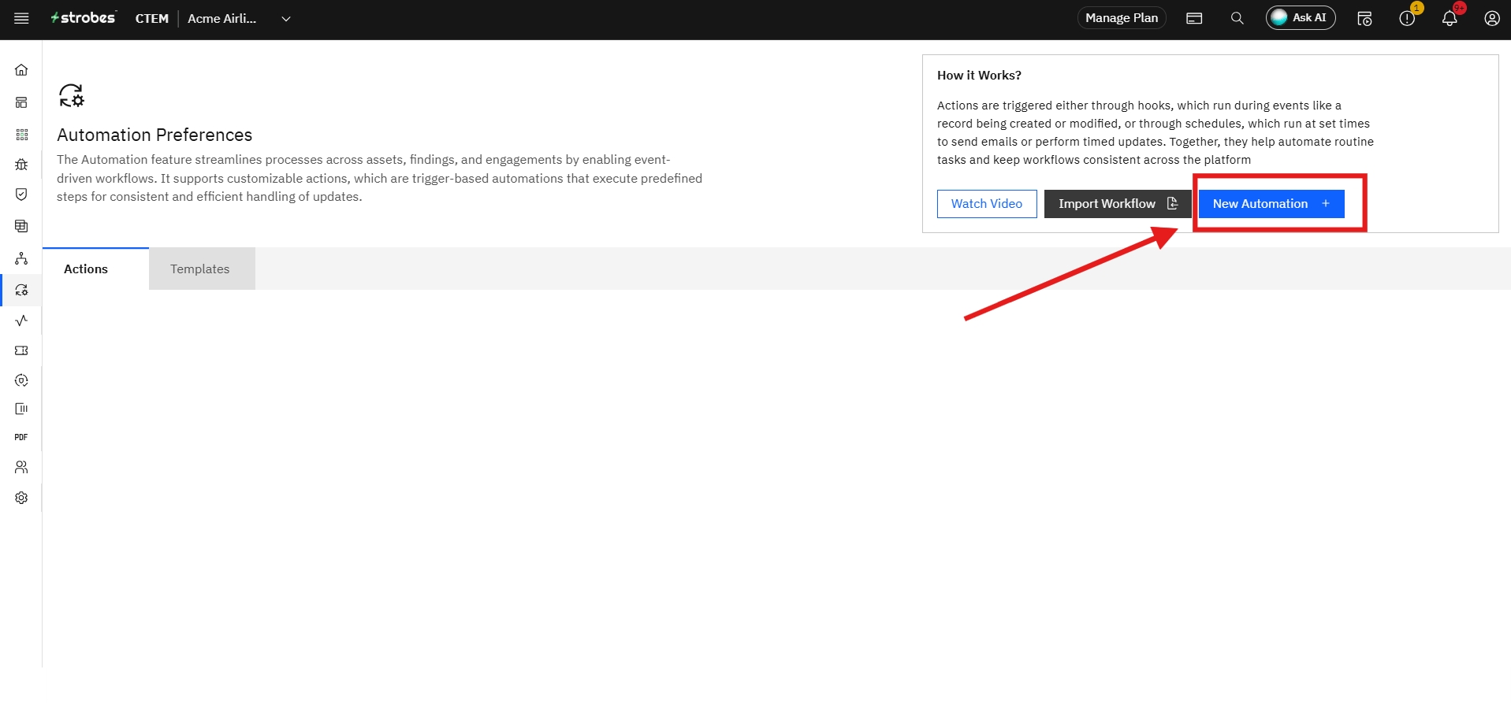Switch to the Actions tab
The image size is (1511, 704).
[95, 269]
